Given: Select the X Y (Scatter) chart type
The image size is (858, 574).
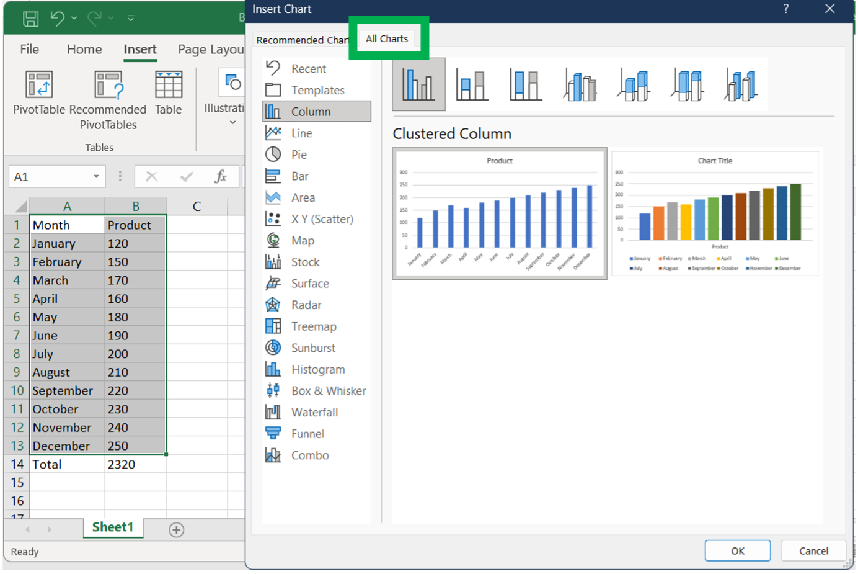Looking at the screenshot, I should point(322,218).
